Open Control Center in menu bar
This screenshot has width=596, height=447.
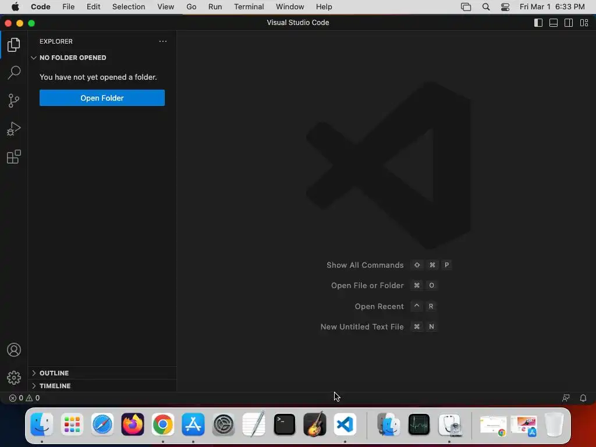point(505,7)
